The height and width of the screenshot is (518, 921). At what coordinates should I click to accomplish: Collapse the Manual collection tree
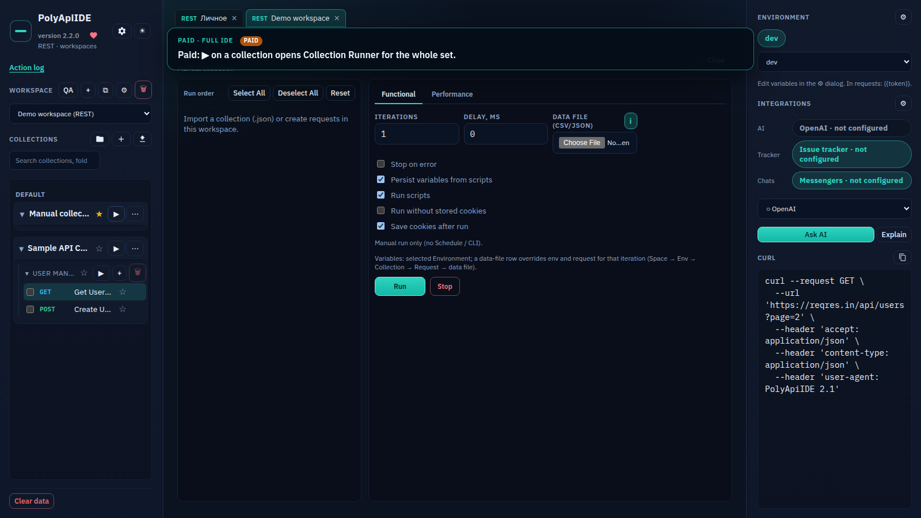22,214
